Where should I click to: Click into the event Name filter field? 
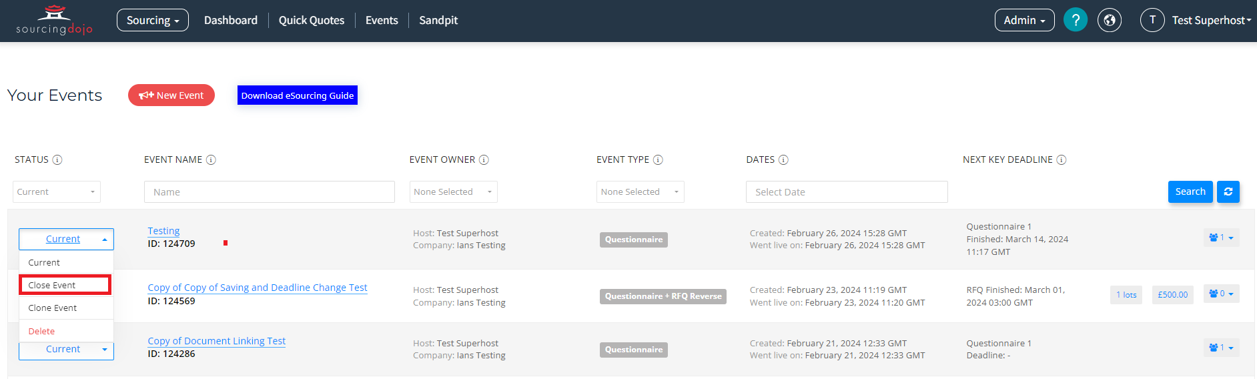pos(270,192)
